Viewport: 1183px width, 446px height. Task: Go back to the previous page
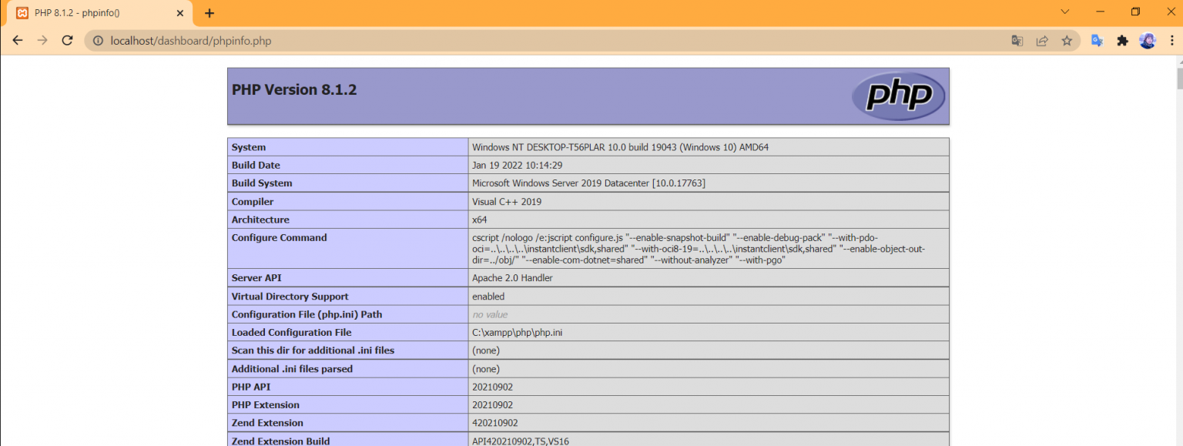click(x=17, y=41)
